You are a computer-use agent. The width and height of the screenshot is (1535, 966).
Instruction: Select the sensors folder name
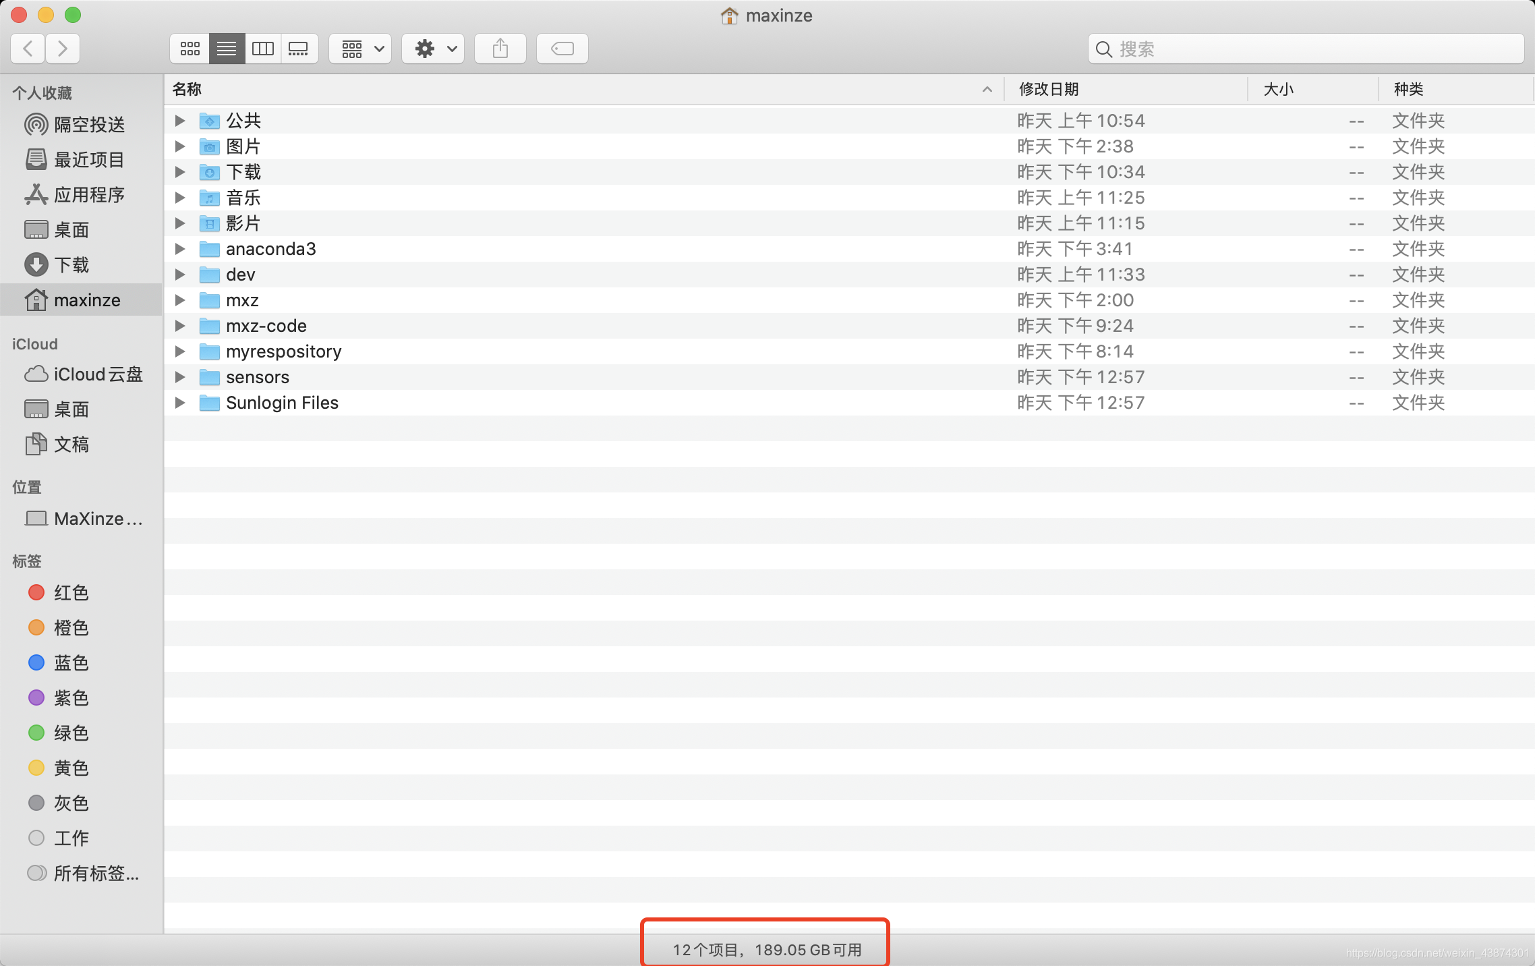click(258, 377)
